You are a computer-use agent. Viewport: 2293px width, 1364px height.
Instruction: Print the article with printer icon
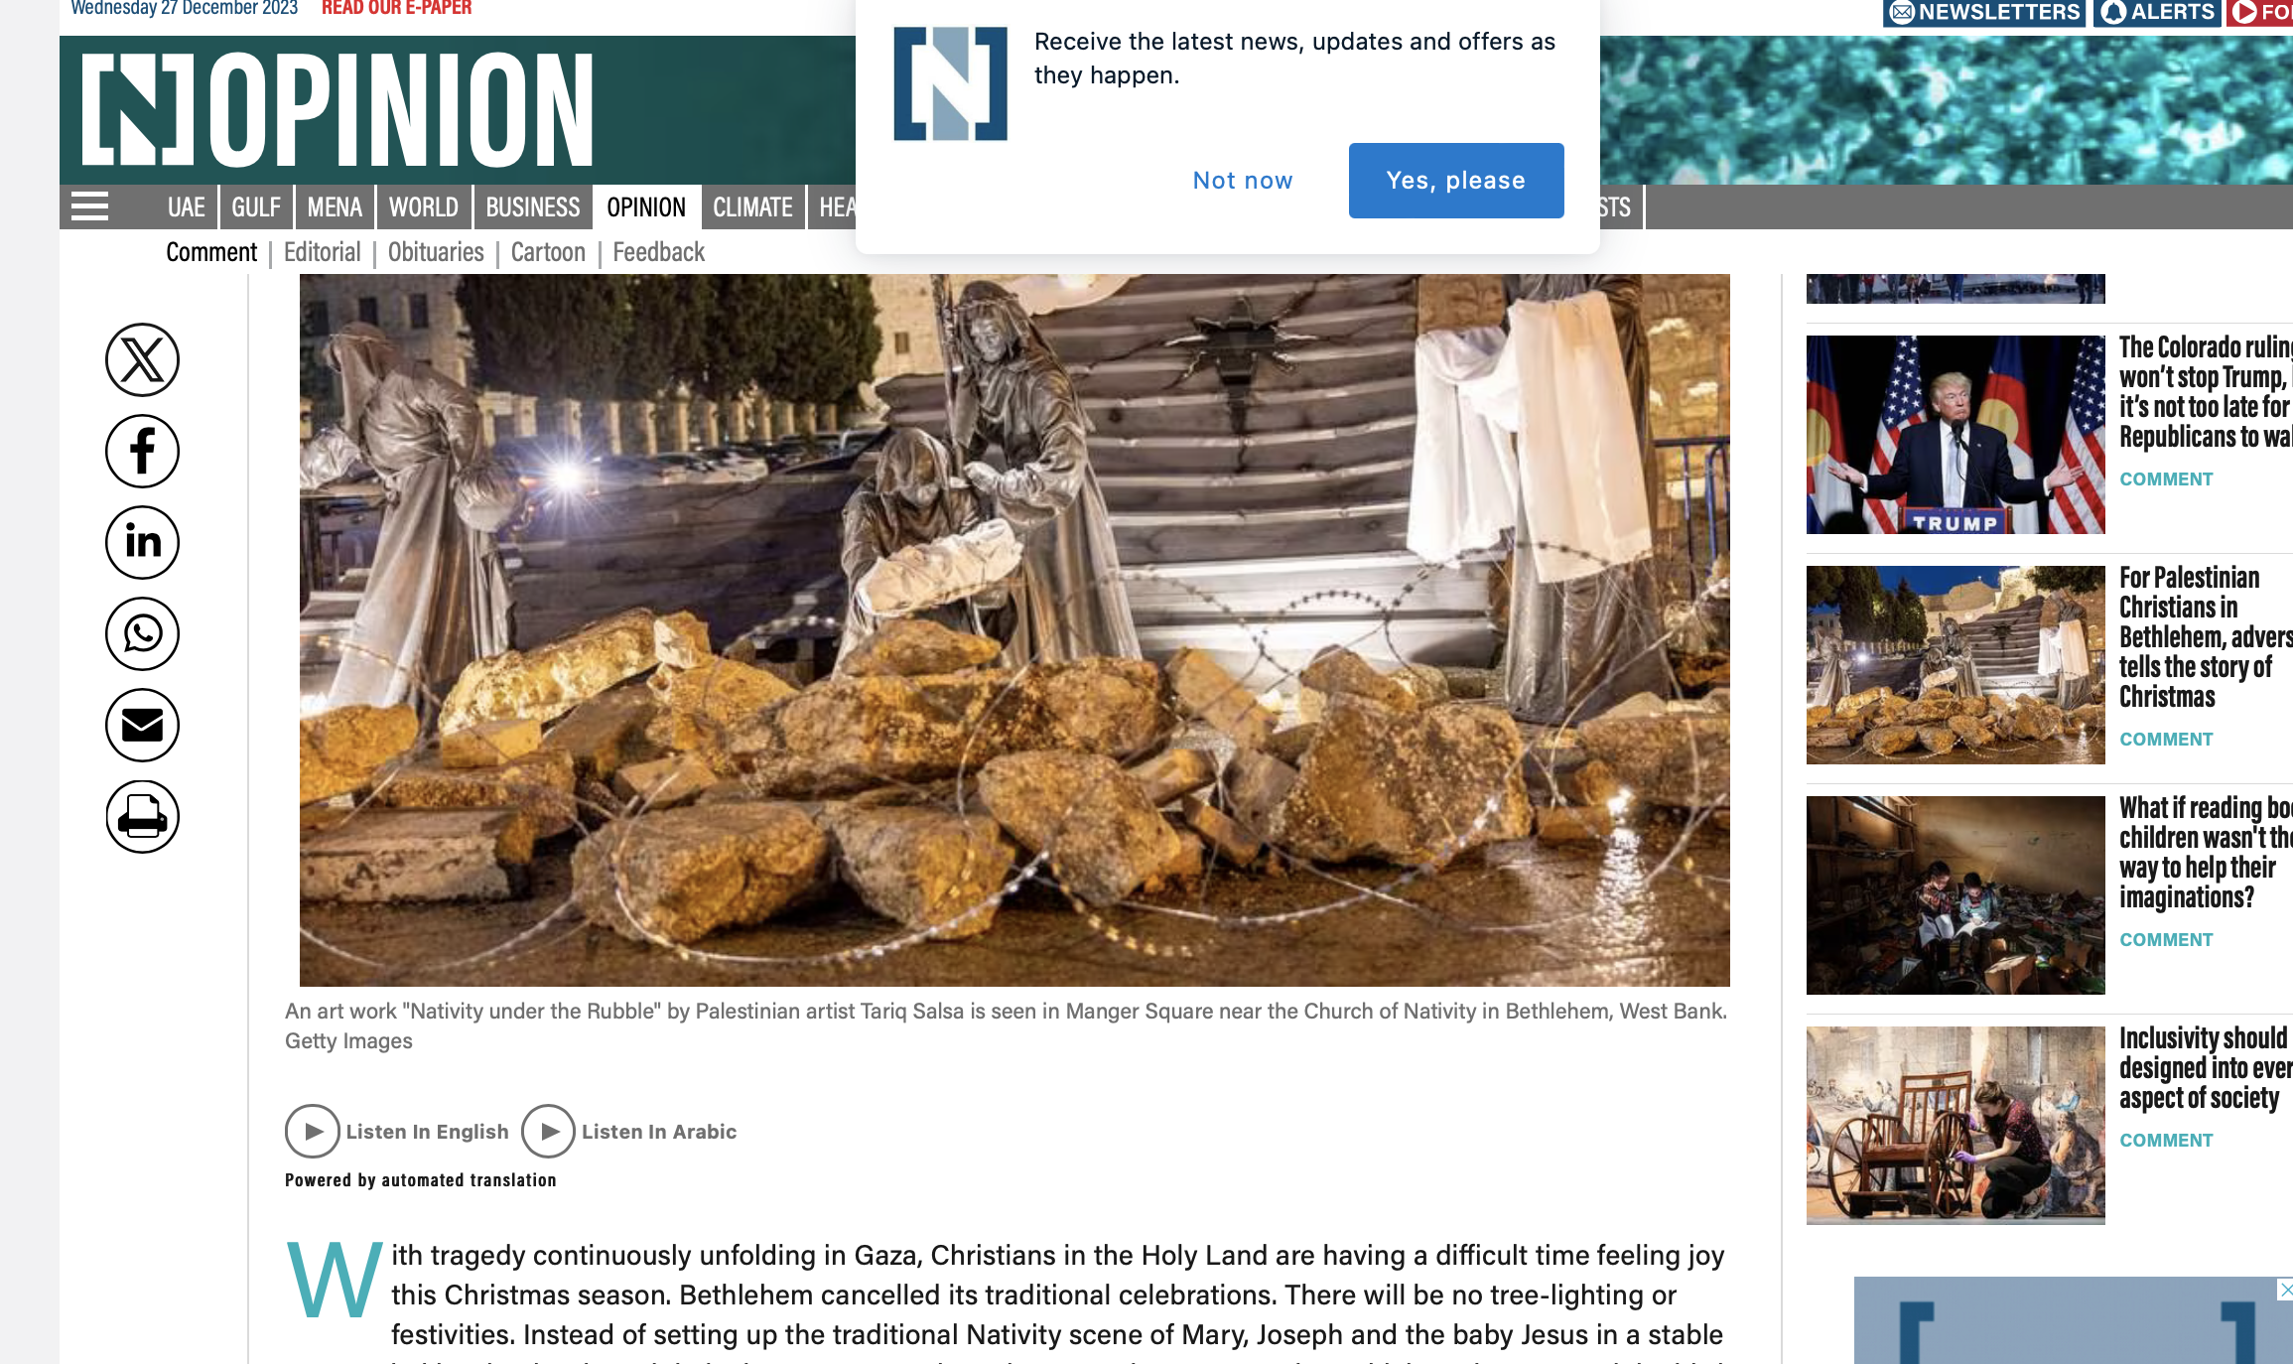(x=142, y=816)
